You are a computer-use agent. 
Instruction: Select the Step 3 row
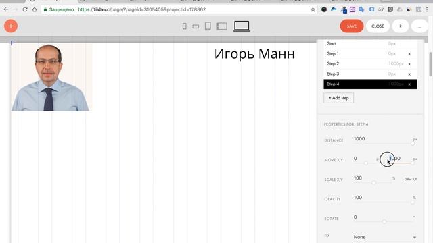coord(370,74)
